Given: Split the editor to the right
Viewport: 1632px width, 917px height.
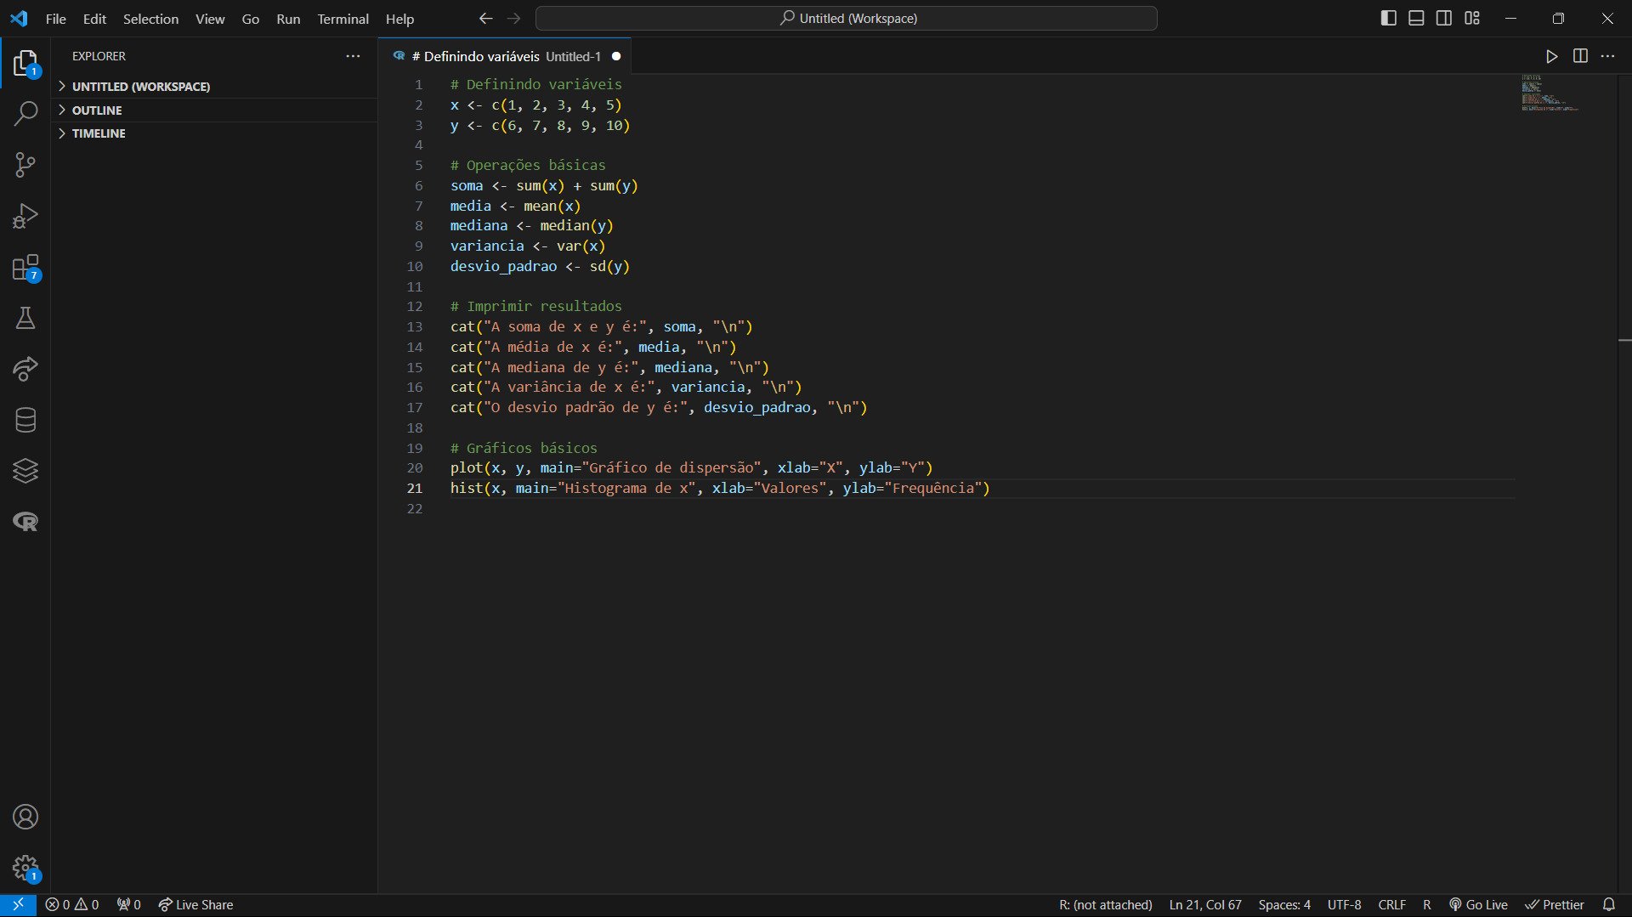Looking at the screenshot, I should tap(1580, 56).
